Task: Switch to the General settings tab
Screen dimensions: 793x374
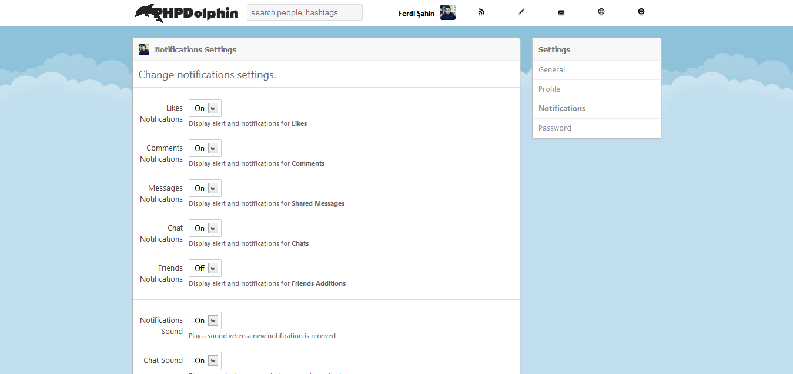Action: pos(551,69)
